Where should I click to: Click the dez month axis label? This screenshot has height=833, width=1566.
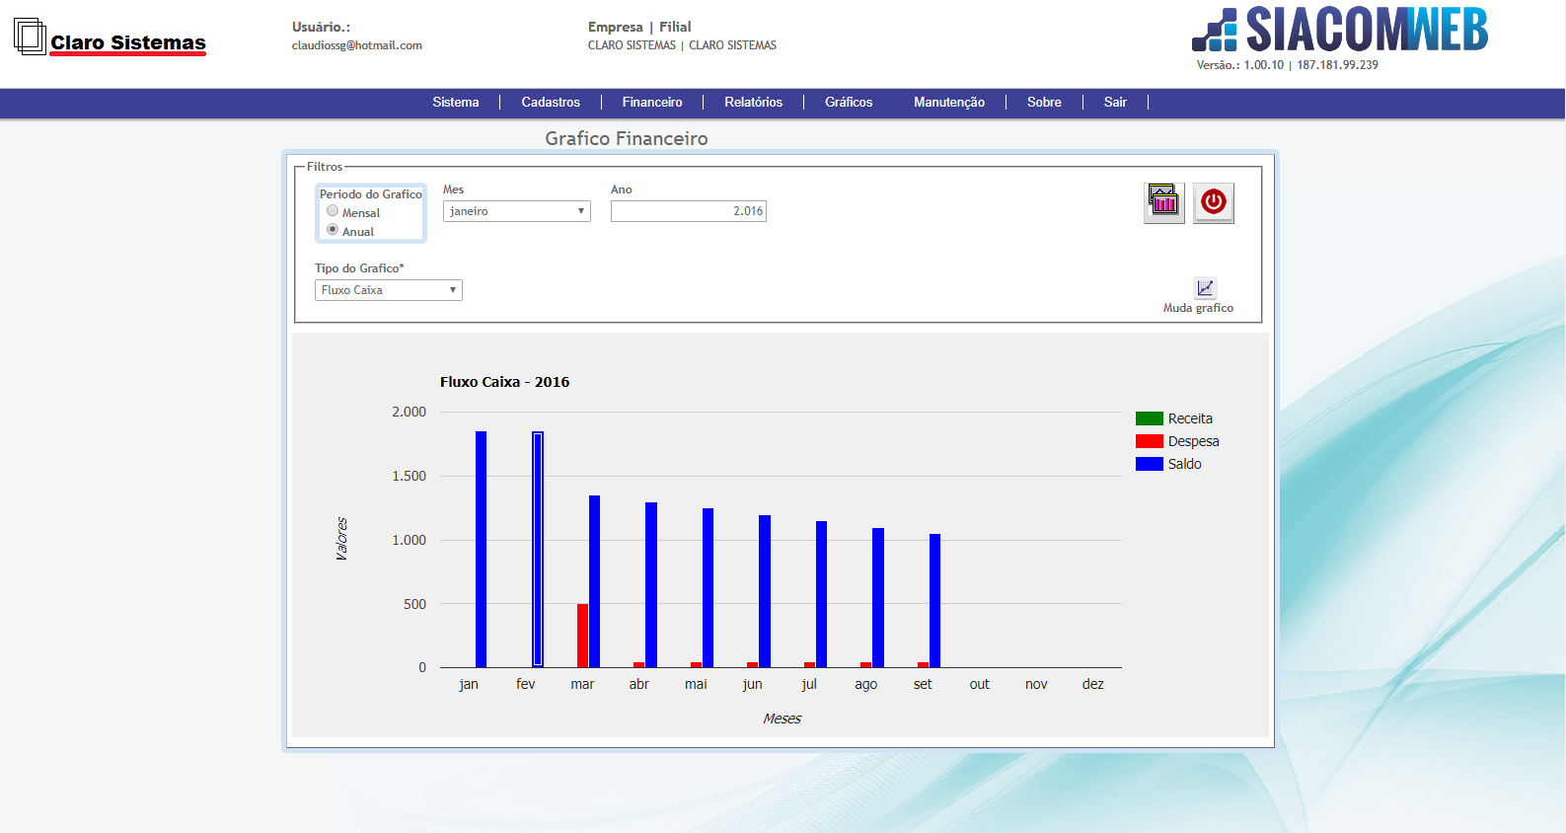[x=1093, y=684]
